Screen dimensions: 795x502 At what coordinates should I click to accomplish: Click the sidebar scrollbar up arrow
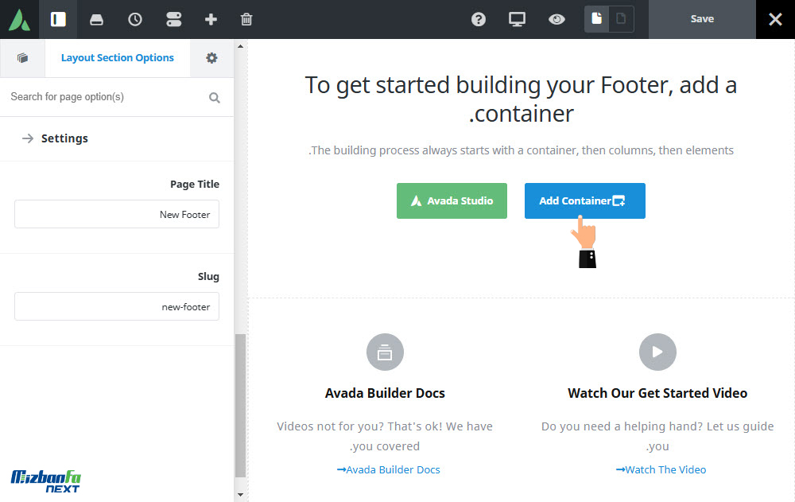pyautogui.click(x=240, y=46)
